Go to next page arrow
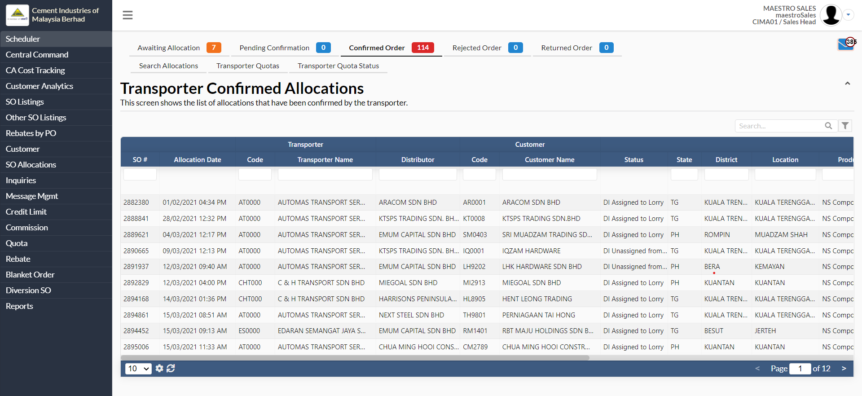This screenshot has height=396, width=862. [844, 369]
